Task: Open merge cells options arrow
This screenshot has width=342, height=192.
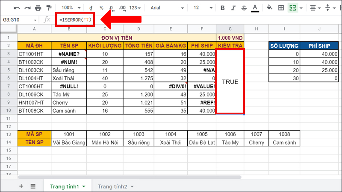Action: tap(301, 8)
